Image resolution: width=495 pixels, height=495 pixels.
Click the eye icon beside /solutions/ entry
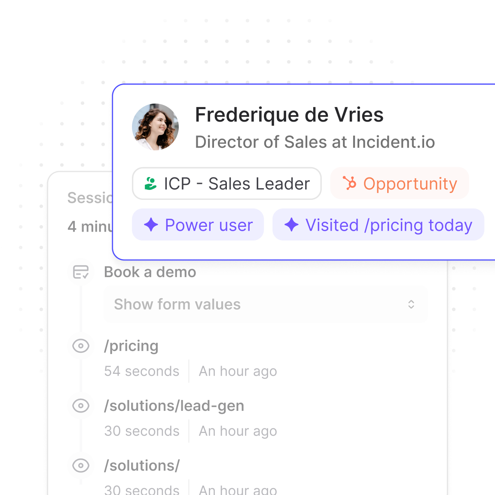click(81, 465)
